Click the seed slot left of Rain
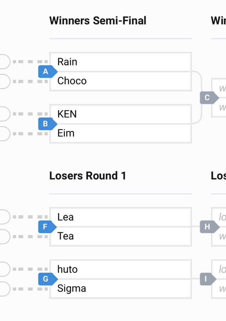 point(4,62)
